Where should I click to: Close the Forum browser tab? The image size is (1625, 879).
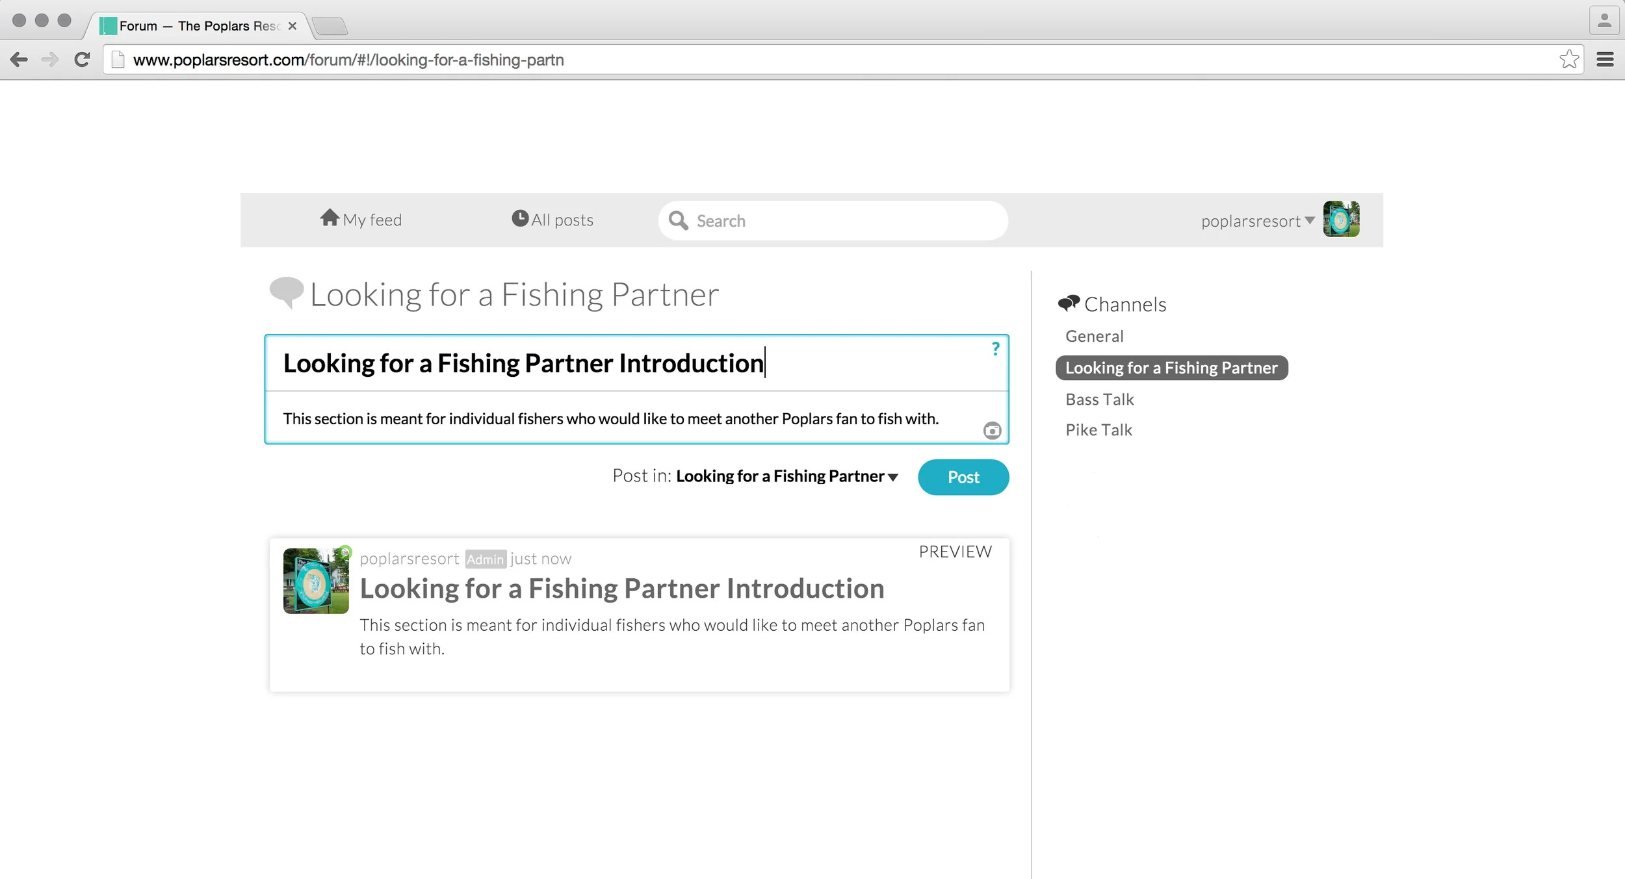(x=292, y=26)
